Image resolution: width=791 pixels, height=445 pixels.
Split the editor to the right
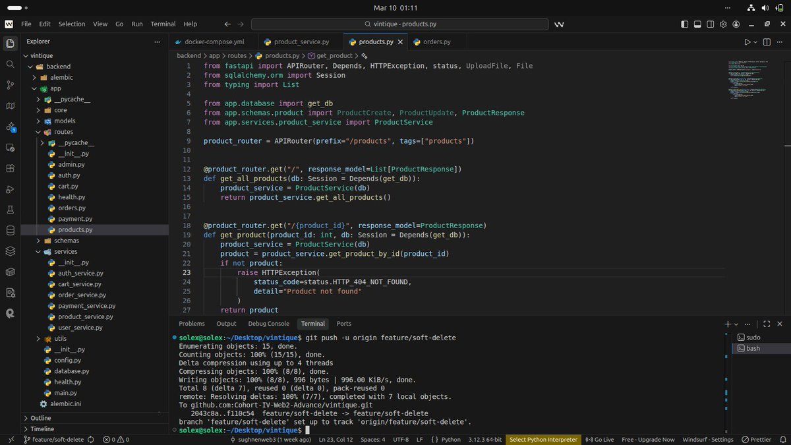(x=767, y=42)
